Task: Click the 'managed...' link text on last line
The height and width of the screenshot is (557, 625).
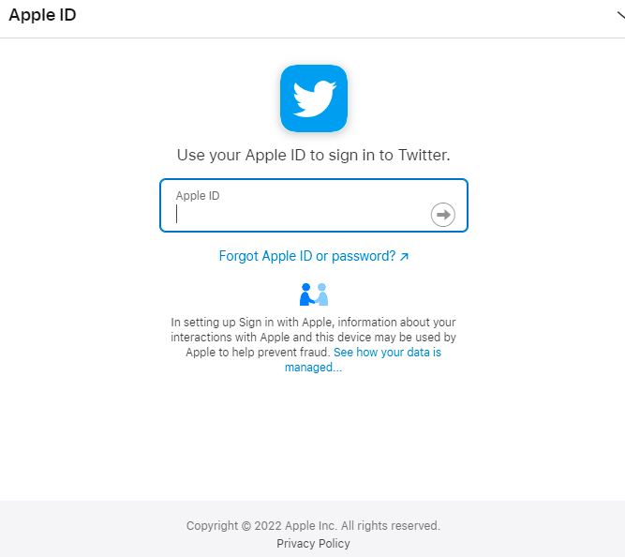Action: point(313,367)
